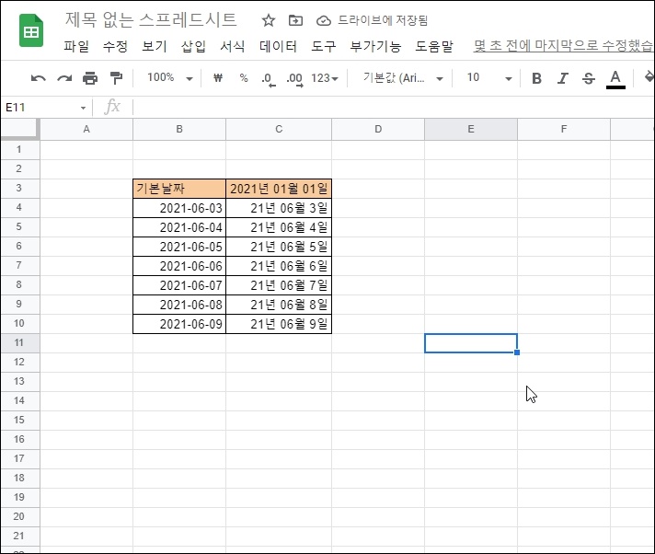Click the cell 2021년 01월 01일
Screen dimensions: 655x554
tap(279, 189)
